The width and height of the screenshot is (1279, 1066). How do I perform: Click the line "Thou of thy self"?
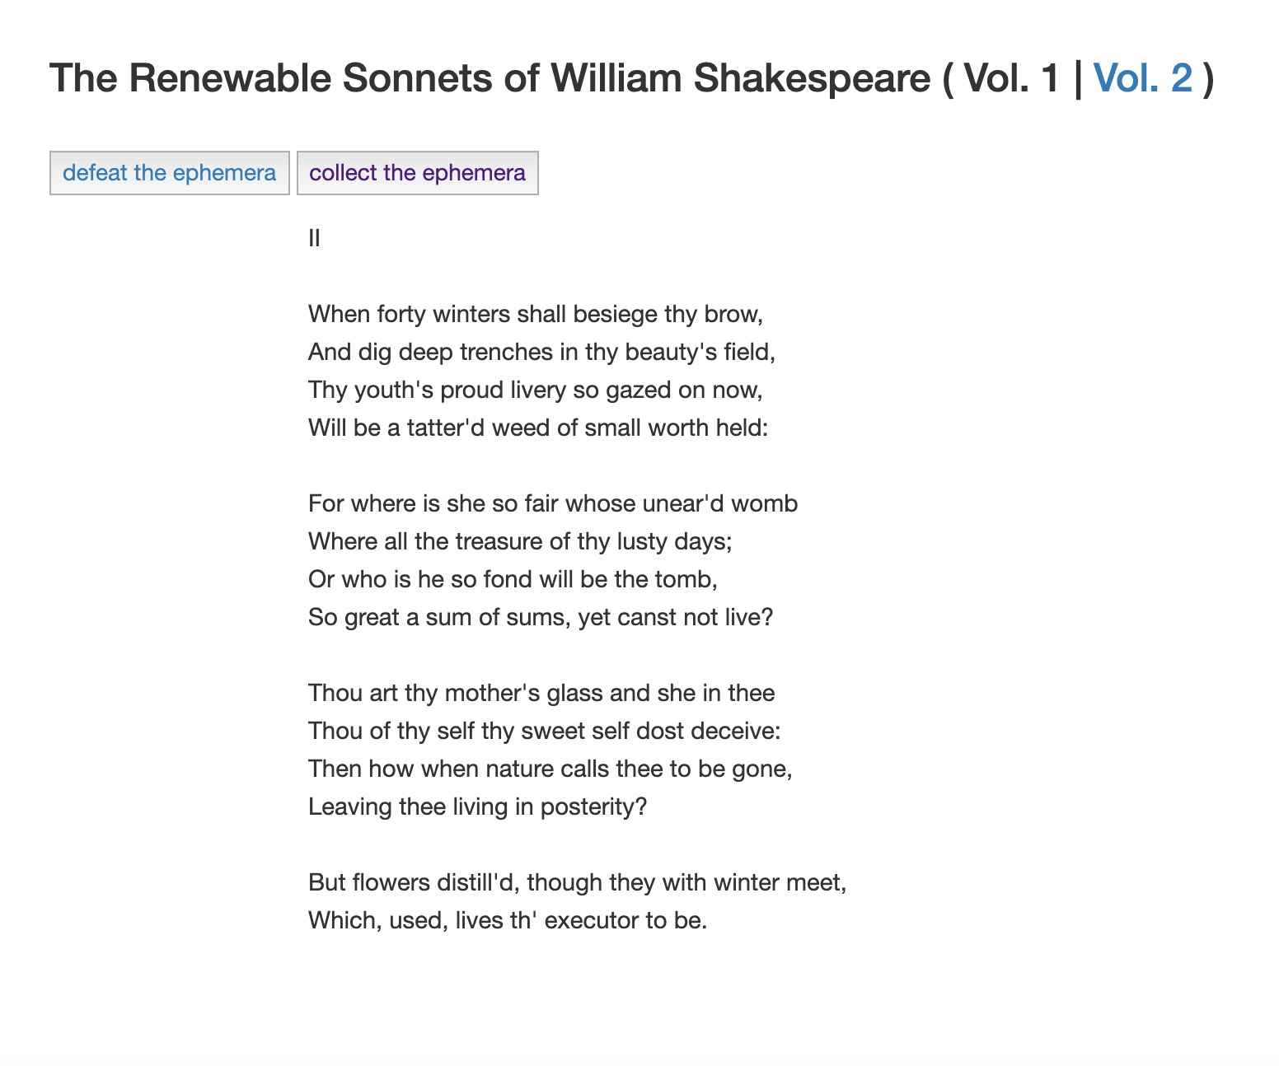[x=544, y=731]
